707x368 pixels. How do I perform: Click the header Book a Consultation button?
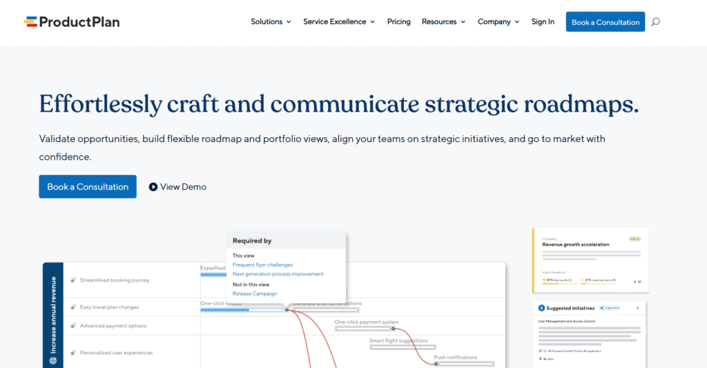605,22
